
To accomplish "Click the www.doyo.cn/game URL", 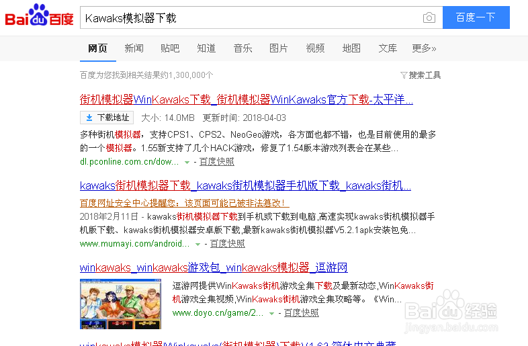I will [218, 313].
